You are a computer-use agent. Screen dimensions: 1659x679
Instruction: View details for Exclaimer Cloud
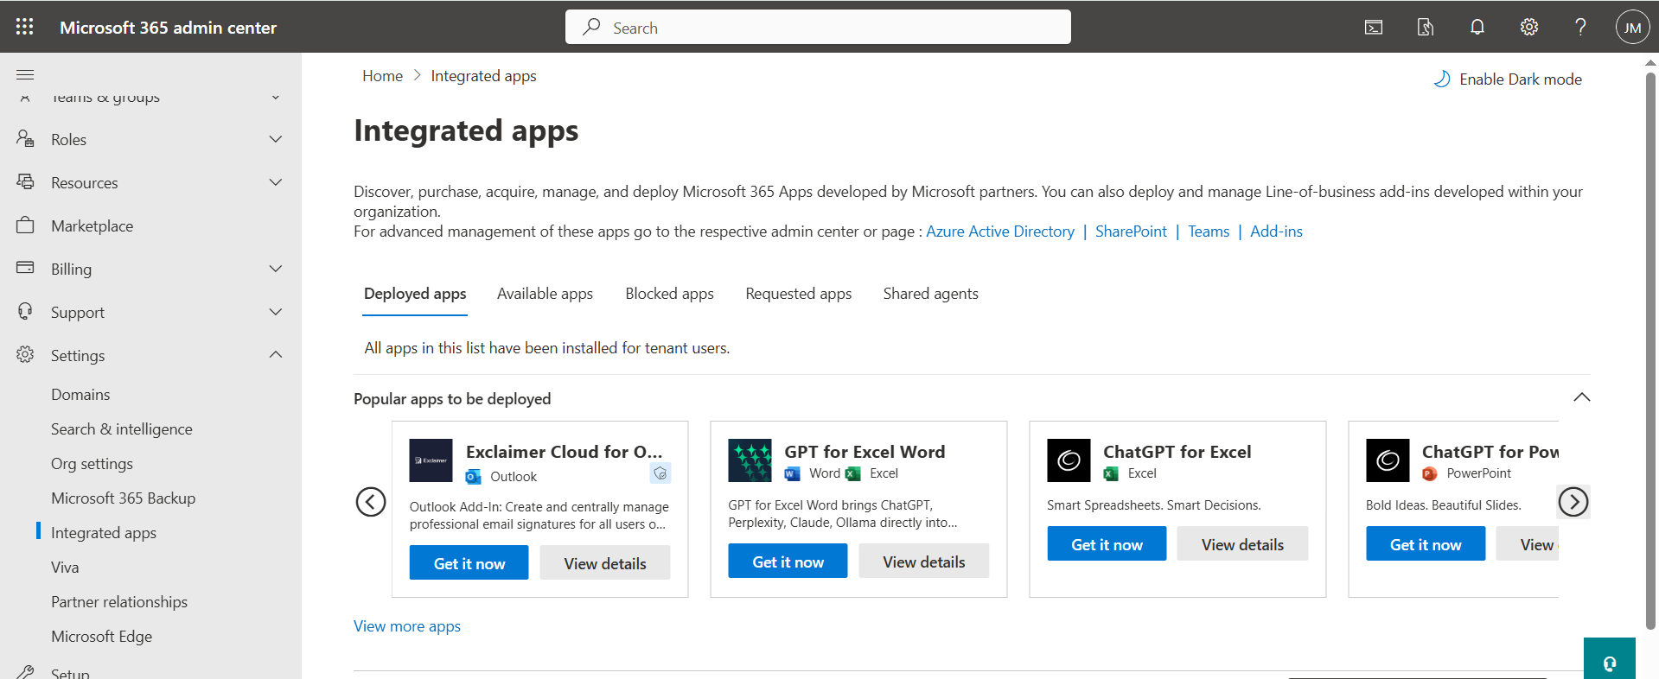(605, 563)
